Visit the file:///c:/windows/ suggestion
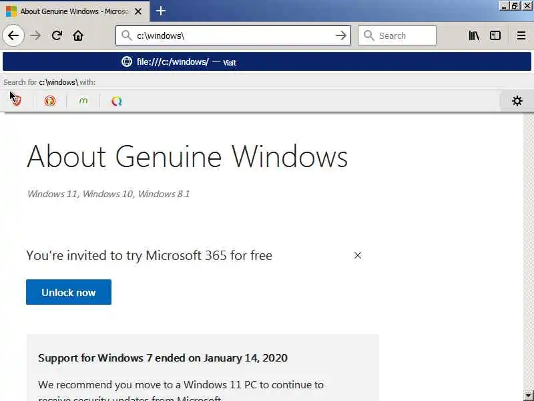534x401 pixels. (267, 61)
